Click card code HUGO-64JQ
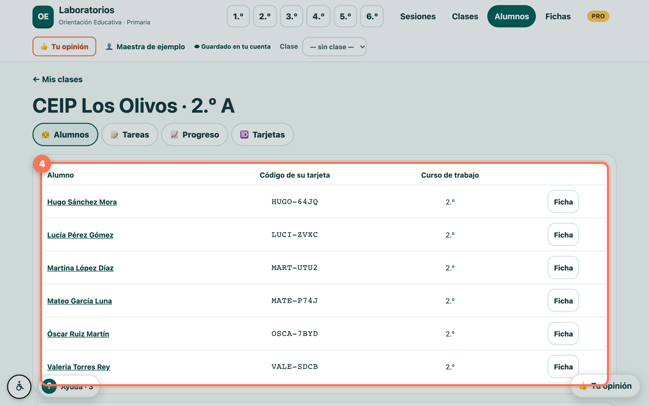Screen dimensions: 649x406 coord(295,202)
